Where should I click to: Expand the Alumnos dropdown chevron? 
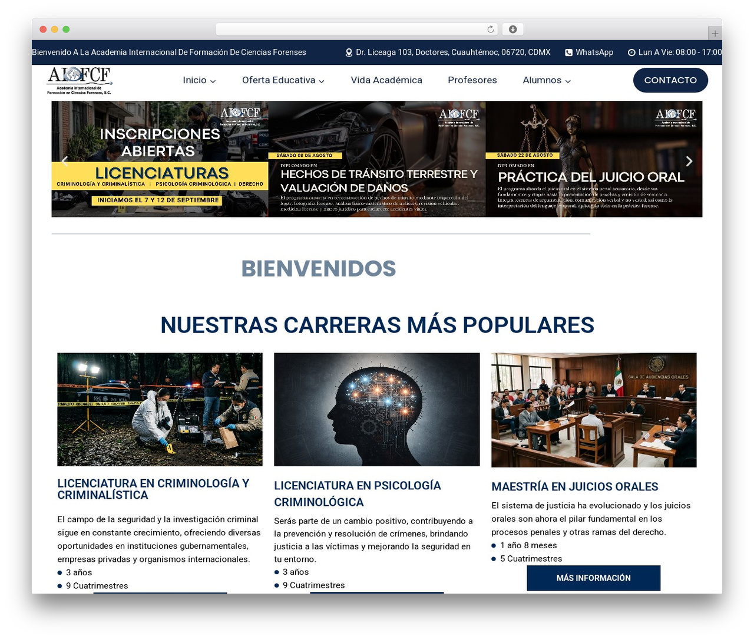[x=568, y=81]
